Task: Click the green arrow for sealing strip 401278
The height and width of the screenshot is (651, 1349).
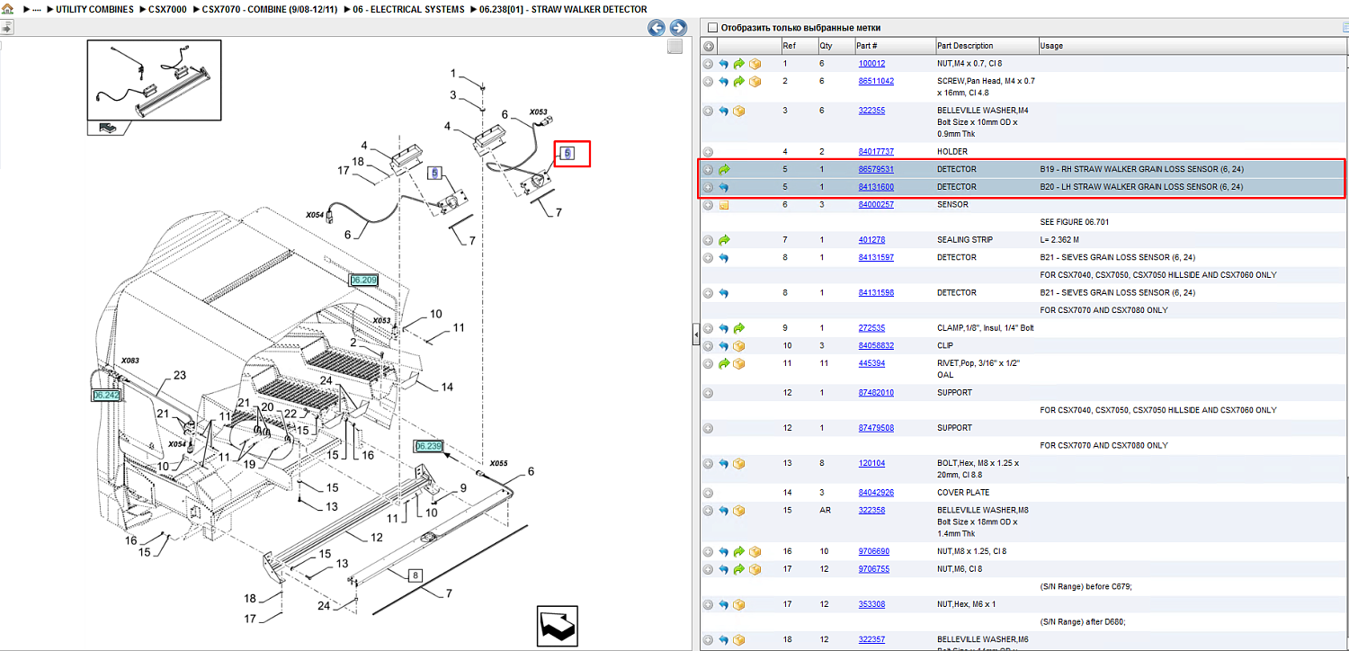Action: coord(724,240)
